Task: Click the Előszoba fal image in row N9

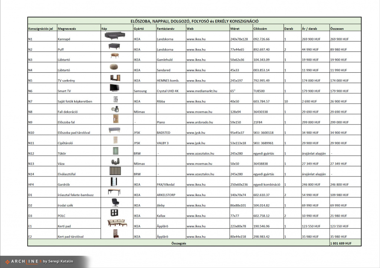Action: [116, 119]
